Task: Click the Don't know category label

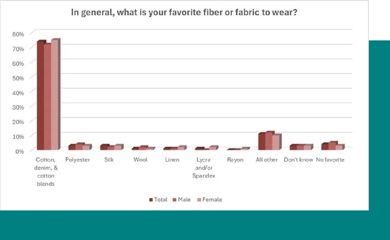Action: [298, 160]
